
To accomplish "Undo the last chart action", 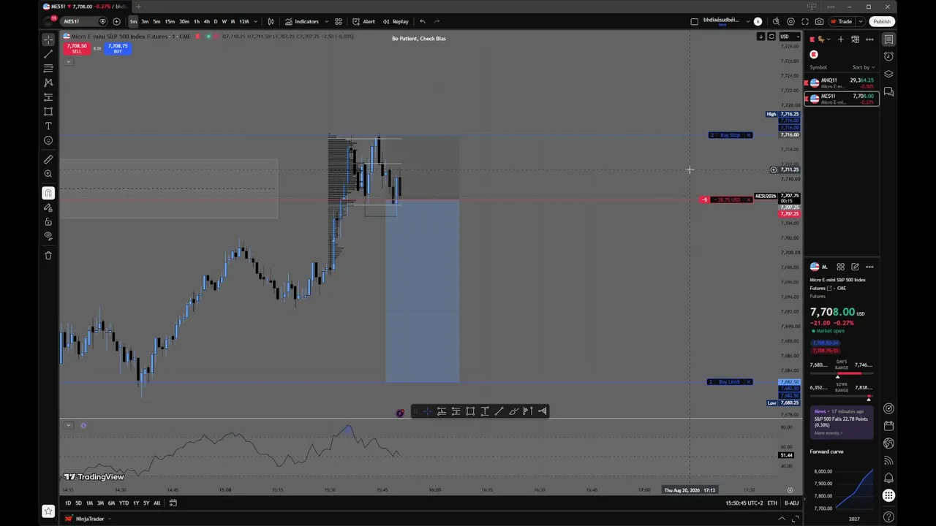I will pyautogui.click(x=423, y=21).
